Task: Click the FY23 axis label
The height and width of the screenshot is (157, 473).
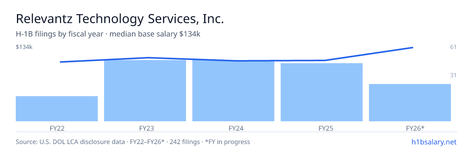Action: (x=145, y=128)
